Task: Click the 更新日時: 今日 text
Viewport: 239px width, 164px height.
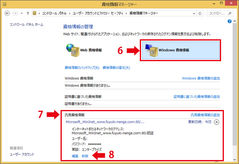Action: (200, 122)
